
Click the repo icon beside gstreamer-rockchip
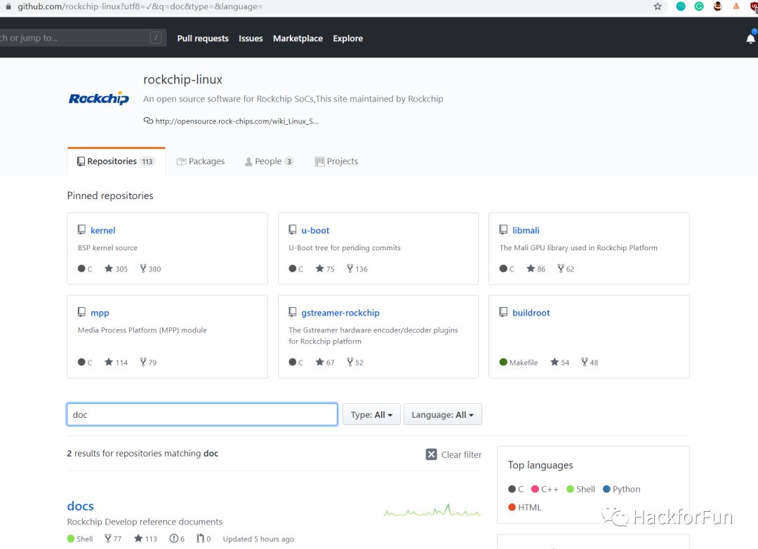[x=293, y=313]
